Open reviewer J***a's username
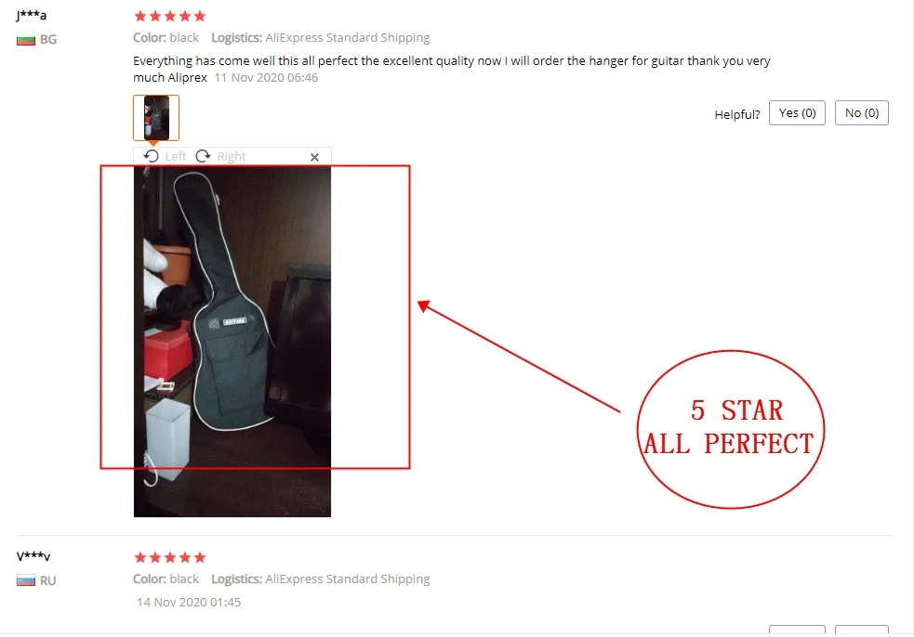This screenshot has width=914, height=637. coord(31,15)
